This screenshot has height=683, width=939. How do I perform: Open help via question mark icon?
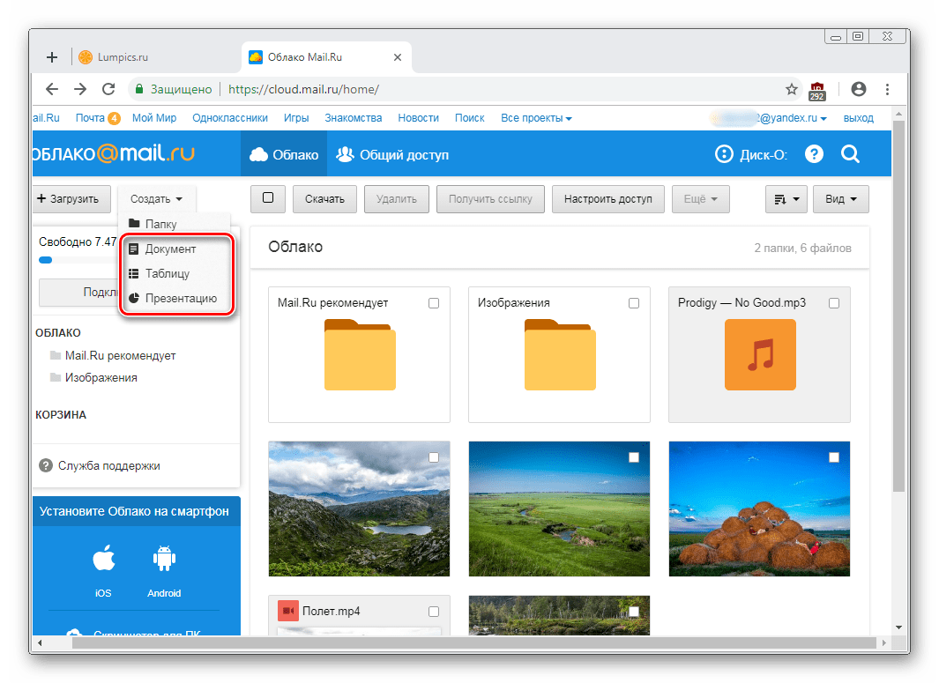(x=814, y=154)
